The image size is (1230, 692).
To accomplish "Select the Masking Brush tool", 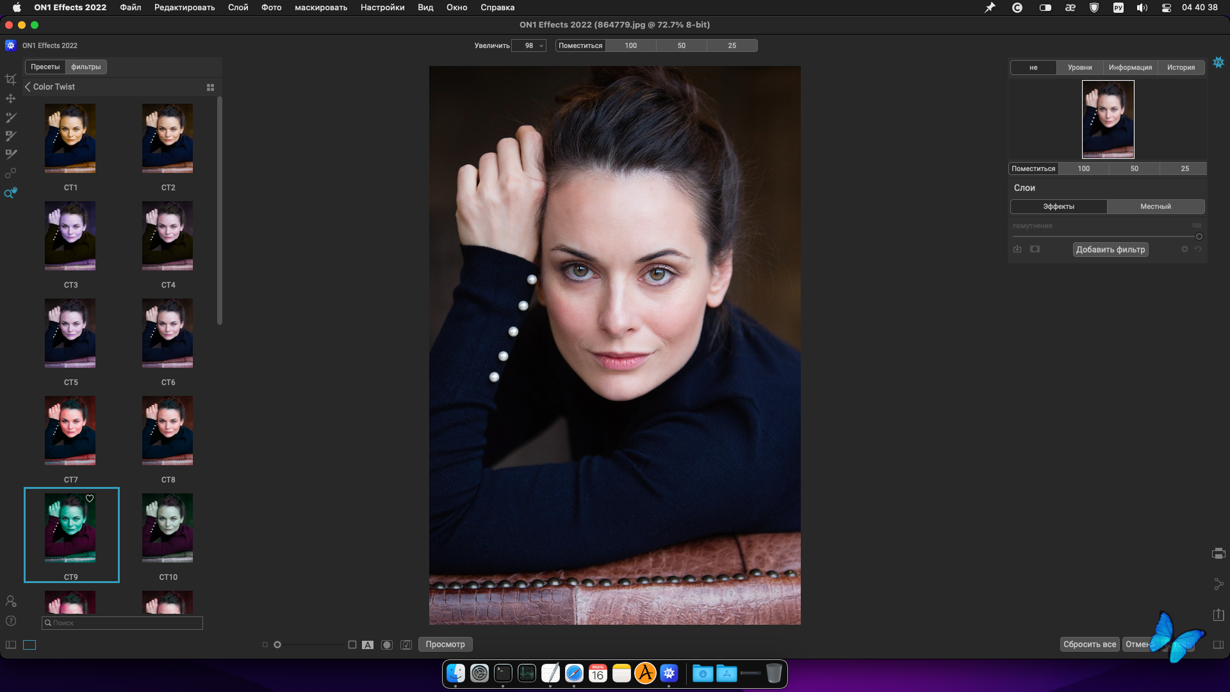I will 10,136.
